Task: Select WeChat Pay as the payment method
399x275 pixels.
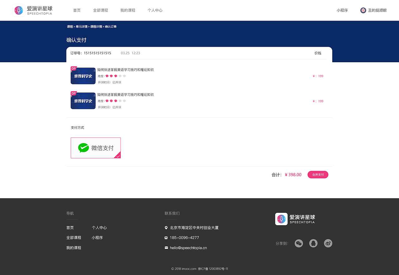Action: point(96,148)
